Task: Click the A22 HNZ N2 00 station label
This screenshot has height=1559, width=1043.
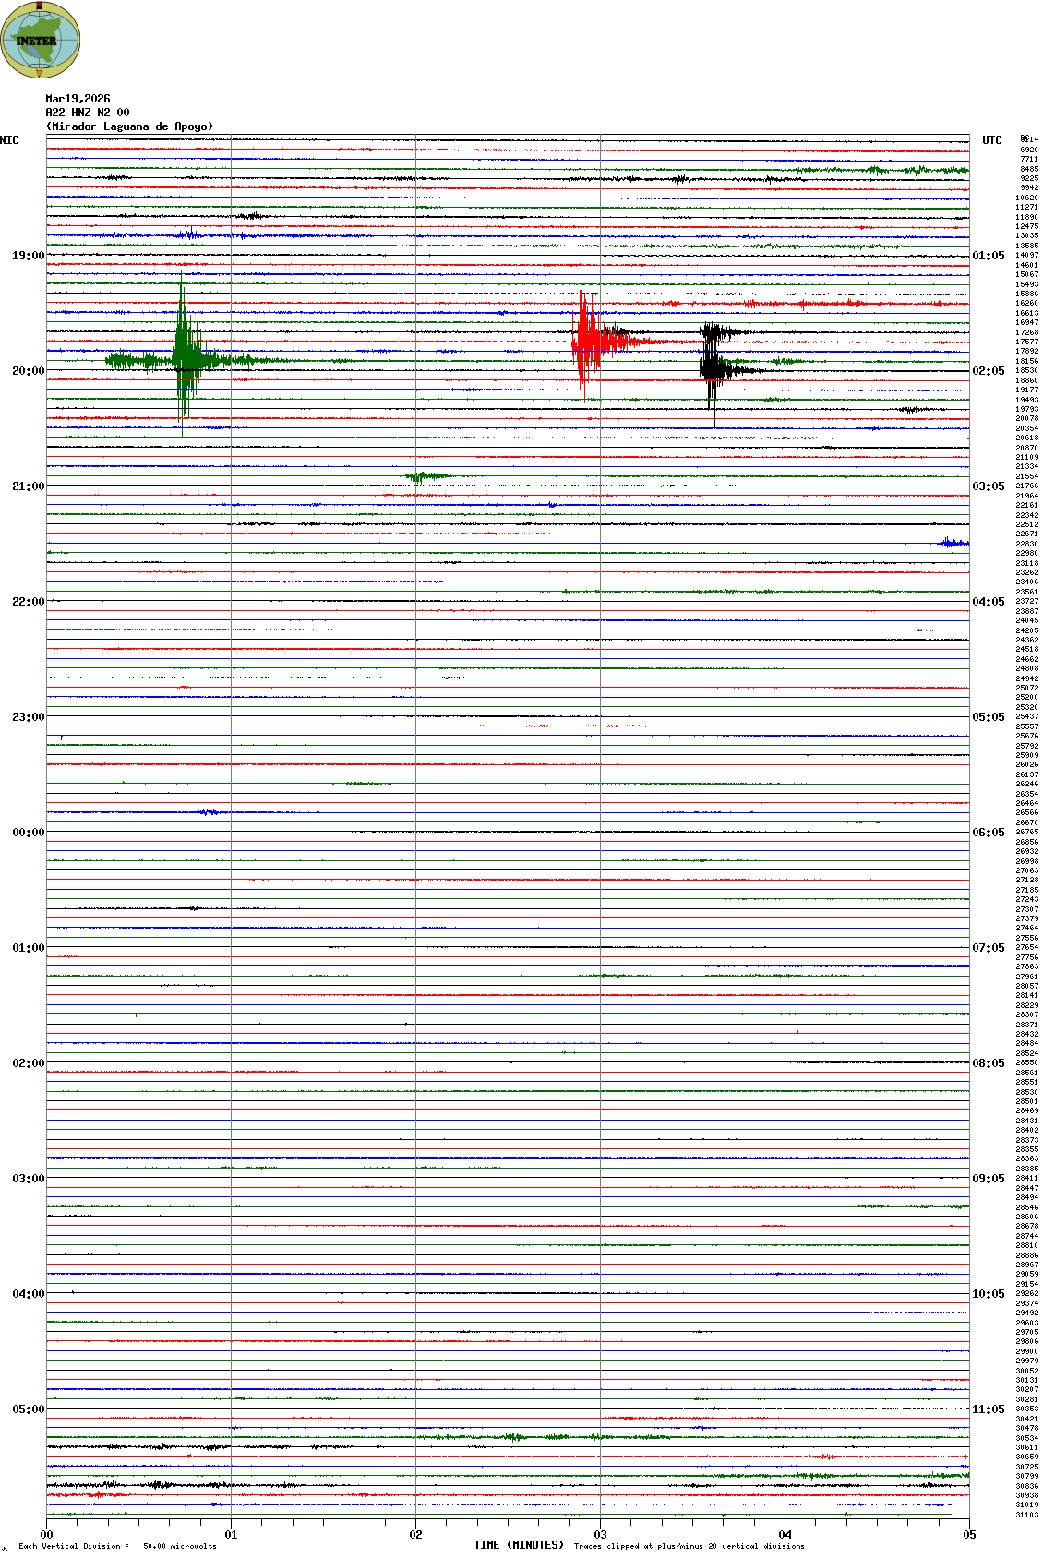Action: (88, 113)
